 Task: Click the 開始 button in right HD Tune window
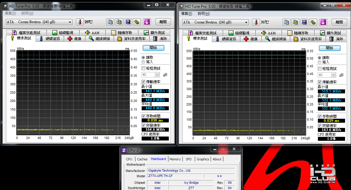(330, 48)
